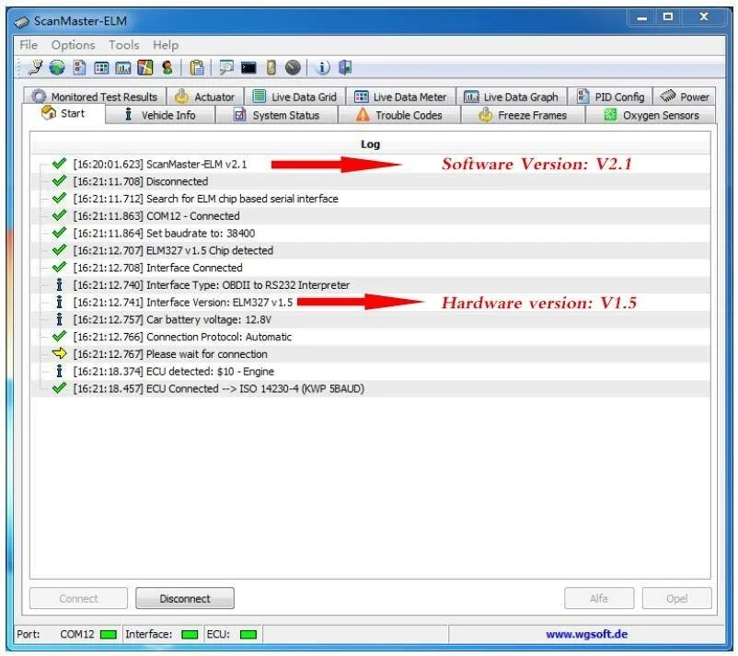This screenshot has height=656, width=738.
Task: Select log entry 'Interface Type: OBDII to RS232 Interpreter'
Action: pos(371,284)
